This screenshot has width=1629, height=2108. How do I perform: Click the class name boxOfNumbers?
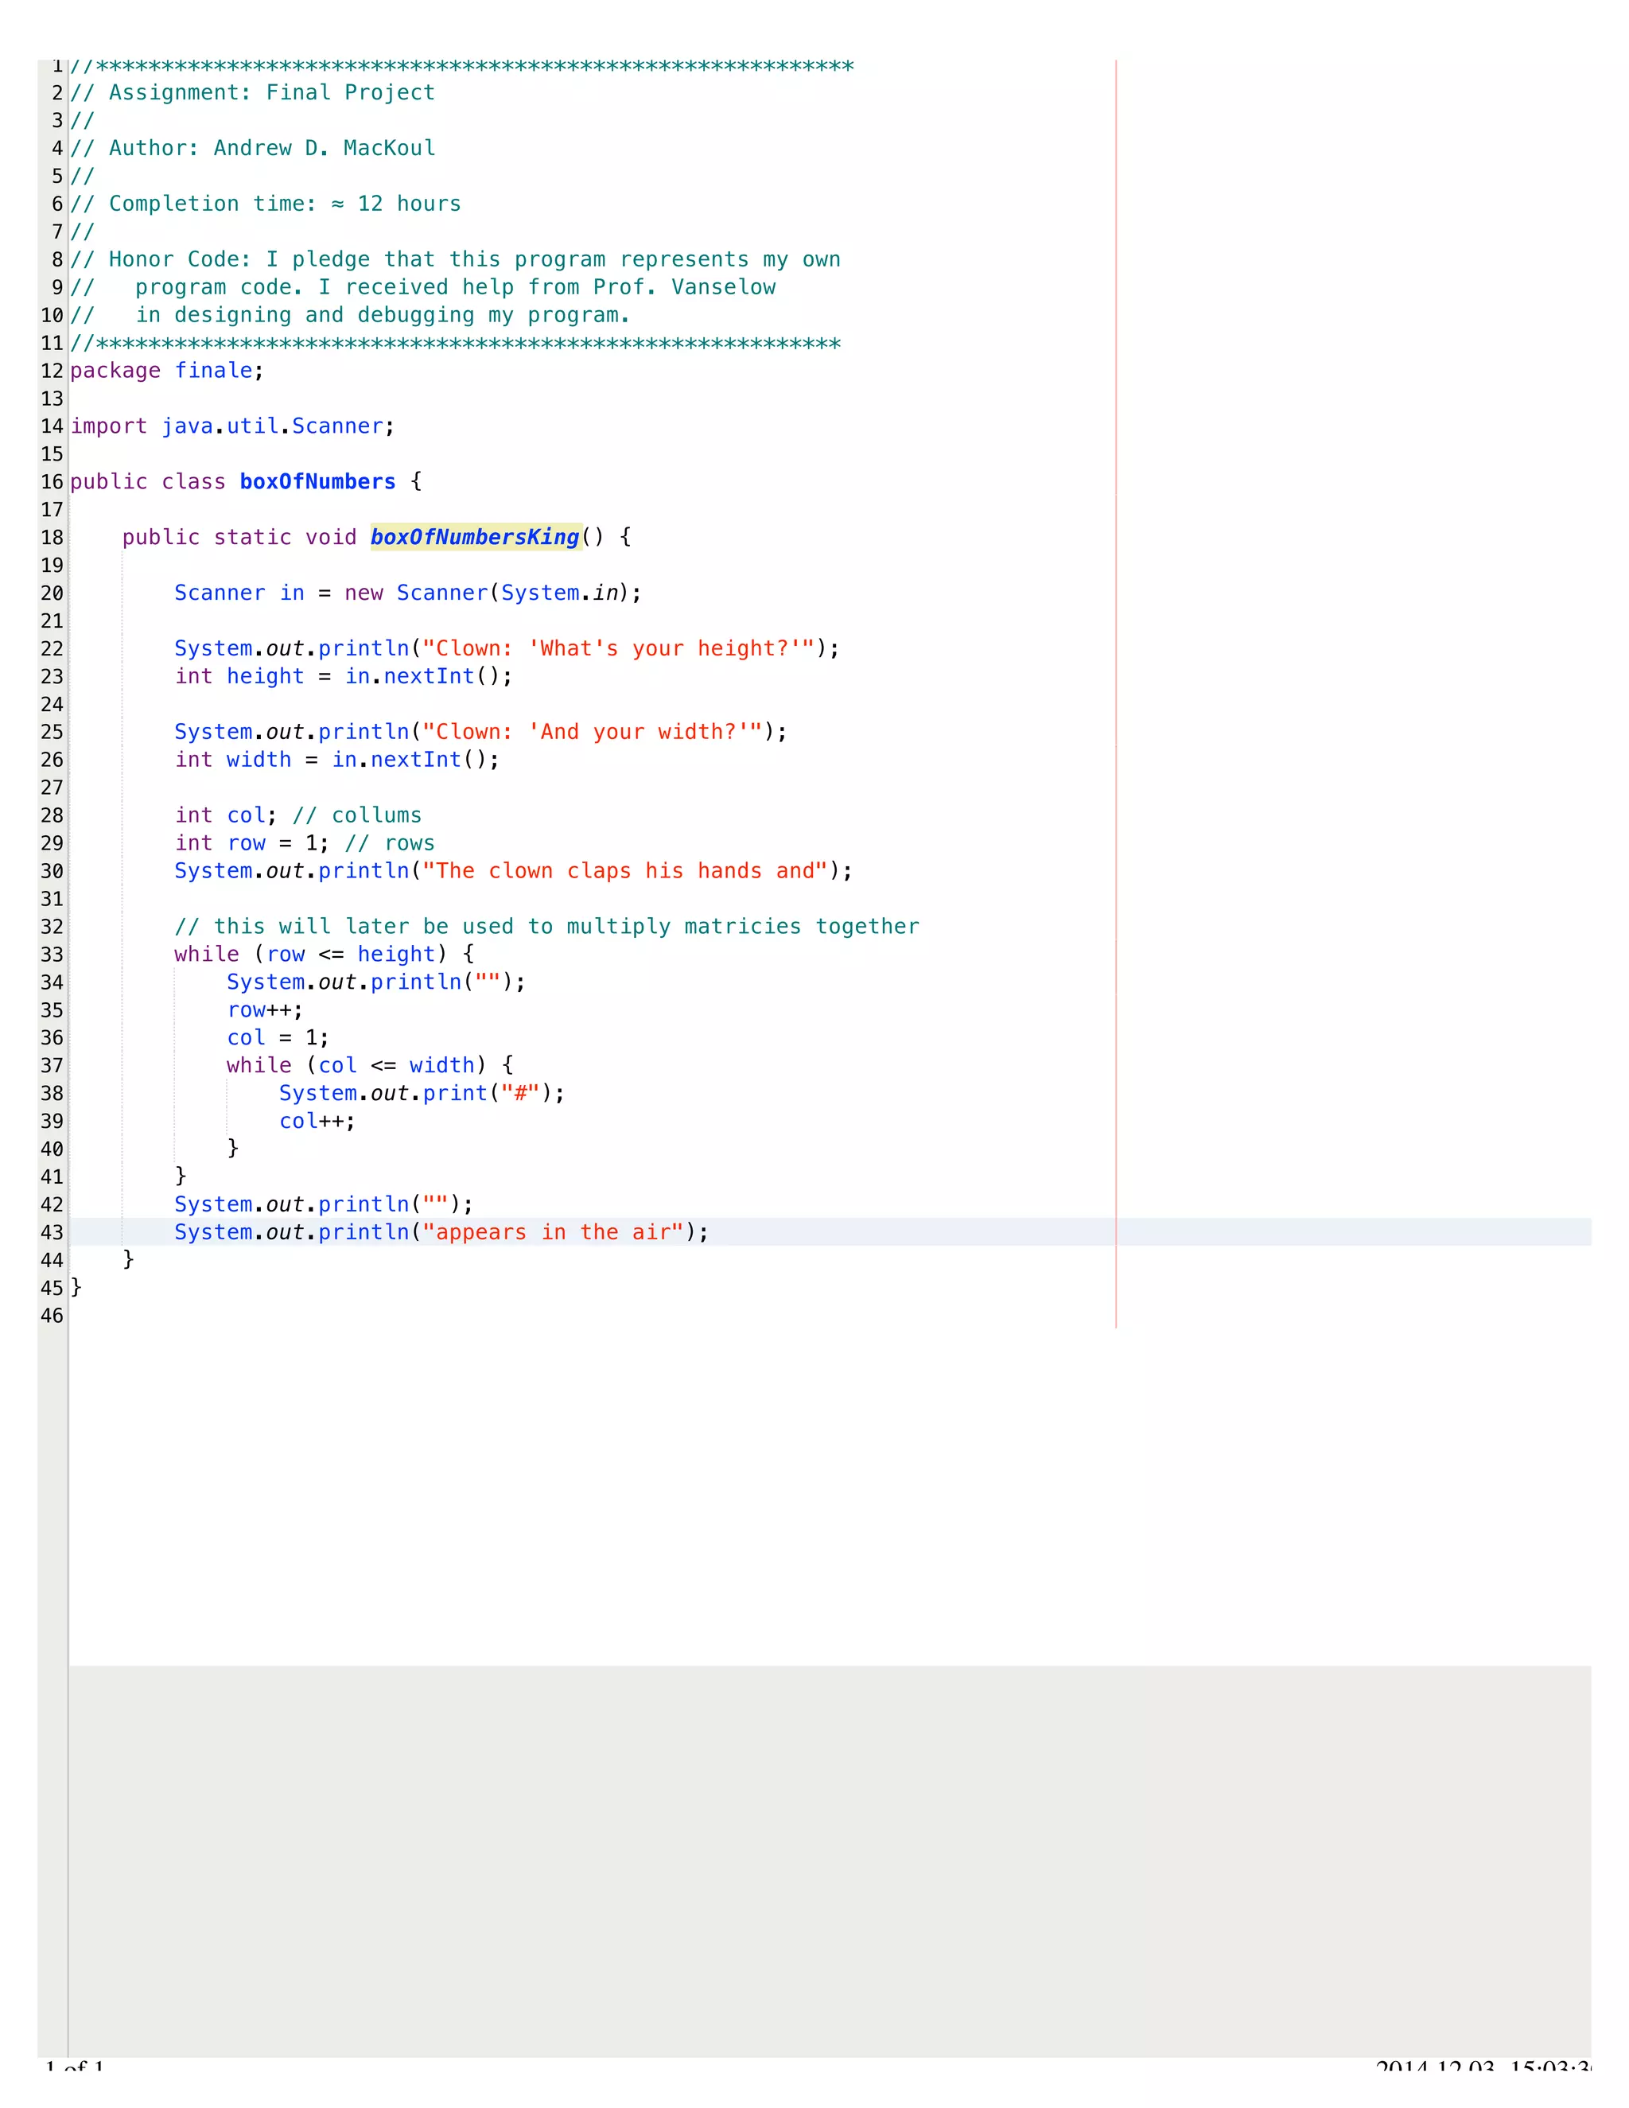pos(317,481)
